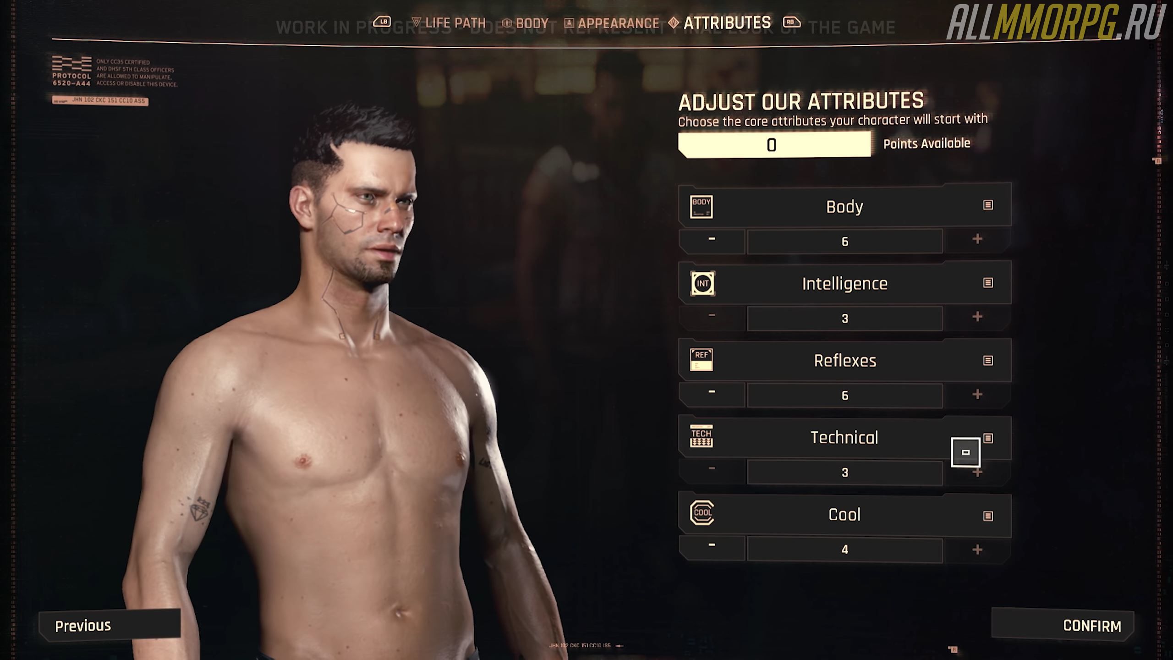Decrease Reflexes with minus button
The image size is (1173, 660).
tap(712, 393)
